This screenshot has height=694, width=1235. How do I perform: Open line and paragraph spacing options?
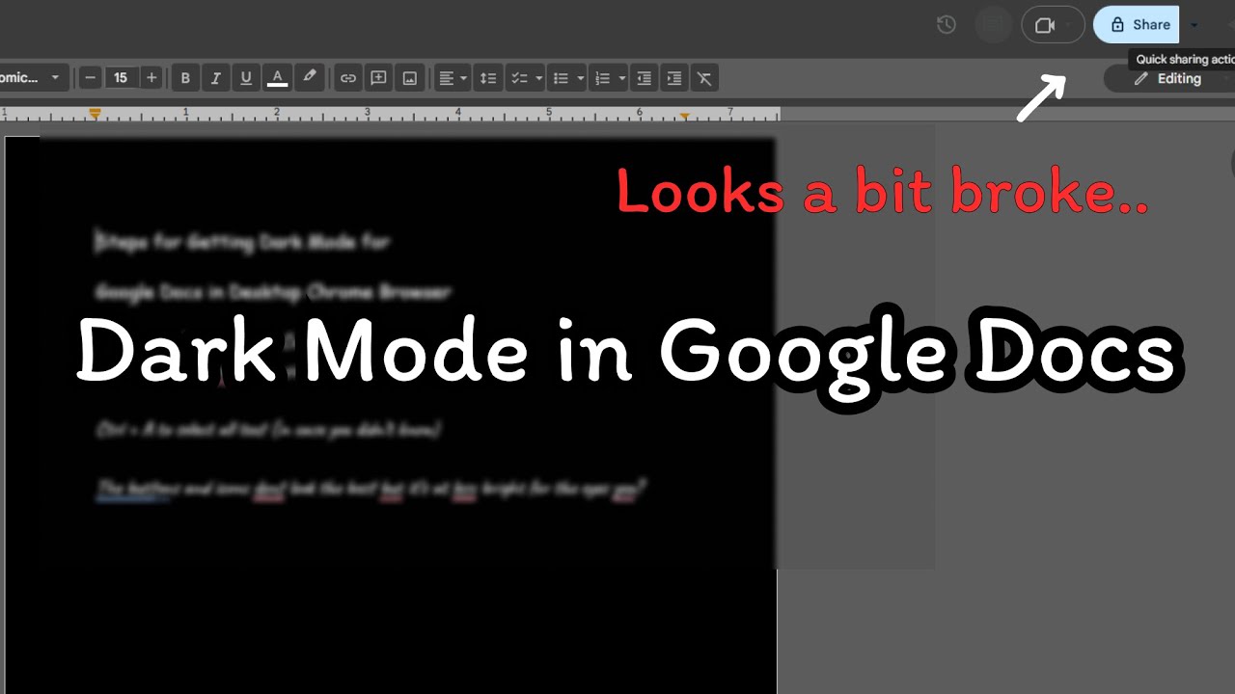coord(488,78)
